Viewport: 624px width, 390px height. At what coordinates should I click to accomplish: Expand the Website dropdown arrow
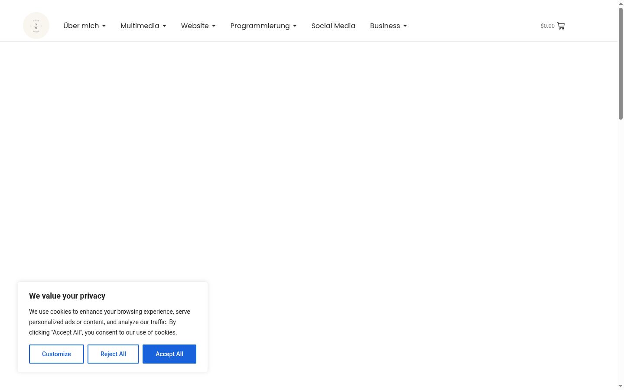(214, 26)
